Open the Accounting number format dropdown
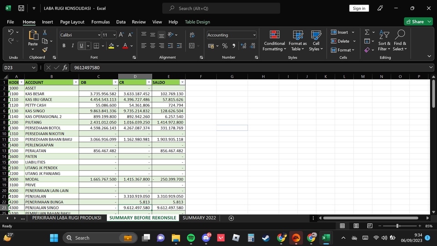The image size is (437, 246). 254,35
